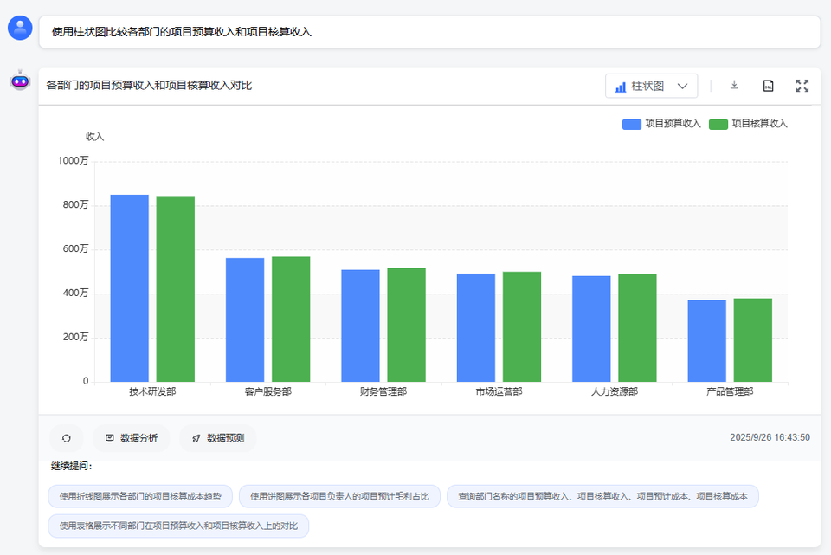Click 市场运营部 green accounting bar
The width and height of the screenshot is (831, 555).
click(522, 327)
